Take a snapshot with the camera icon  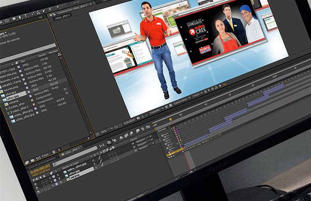[138, 118]
